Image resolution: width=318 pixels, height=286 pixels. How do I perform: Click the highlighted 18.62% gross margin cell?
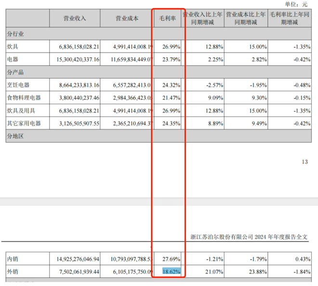point(172,272)
